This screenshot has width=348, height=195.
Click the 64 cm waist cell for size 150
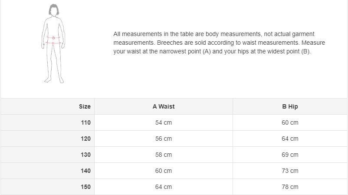164,187
